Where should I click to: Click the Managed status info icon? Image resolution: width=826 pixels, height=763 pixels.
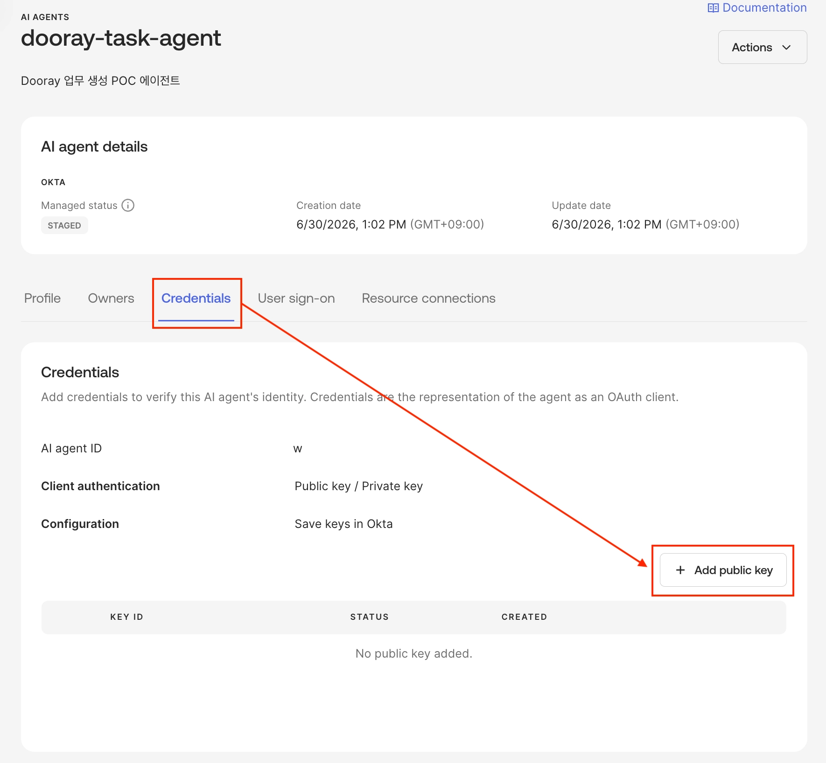click(128, 205)
